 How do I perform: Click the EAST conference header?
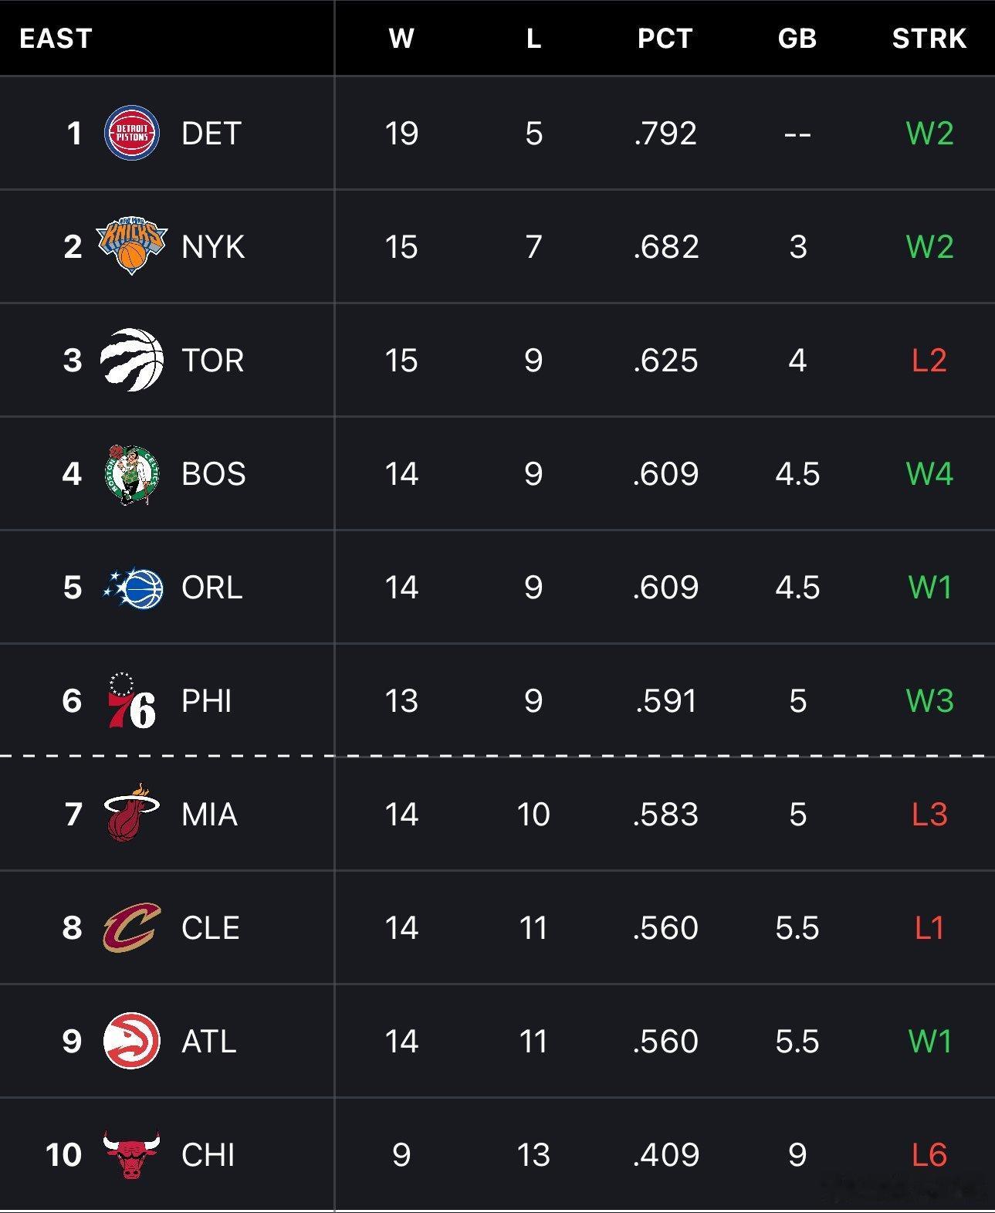click(56, 39)
